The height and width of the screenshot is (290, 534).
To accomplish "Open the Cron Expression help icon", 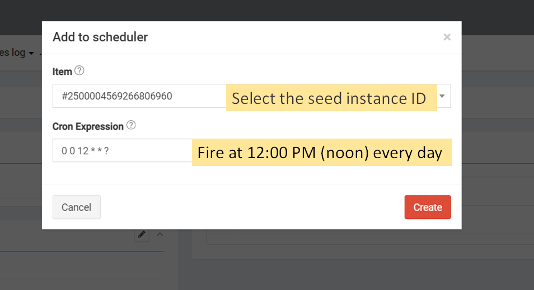I will click(x=131, y=125).
